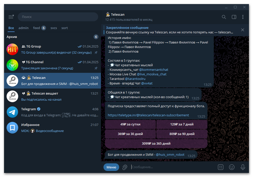Focus the Поиск search field
Viewport: 253px width, 177px height.
pyautogui.click(x=58, y=17)
